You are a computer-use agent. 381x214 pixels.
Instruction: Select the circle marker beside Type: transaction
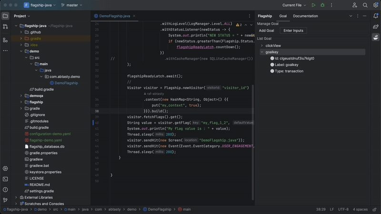pyautogui.click(x=272, y=71)
